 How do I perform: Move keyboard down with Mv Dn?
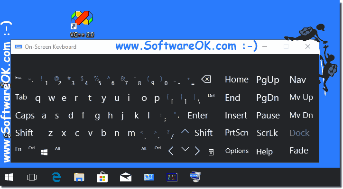(301, 116)
